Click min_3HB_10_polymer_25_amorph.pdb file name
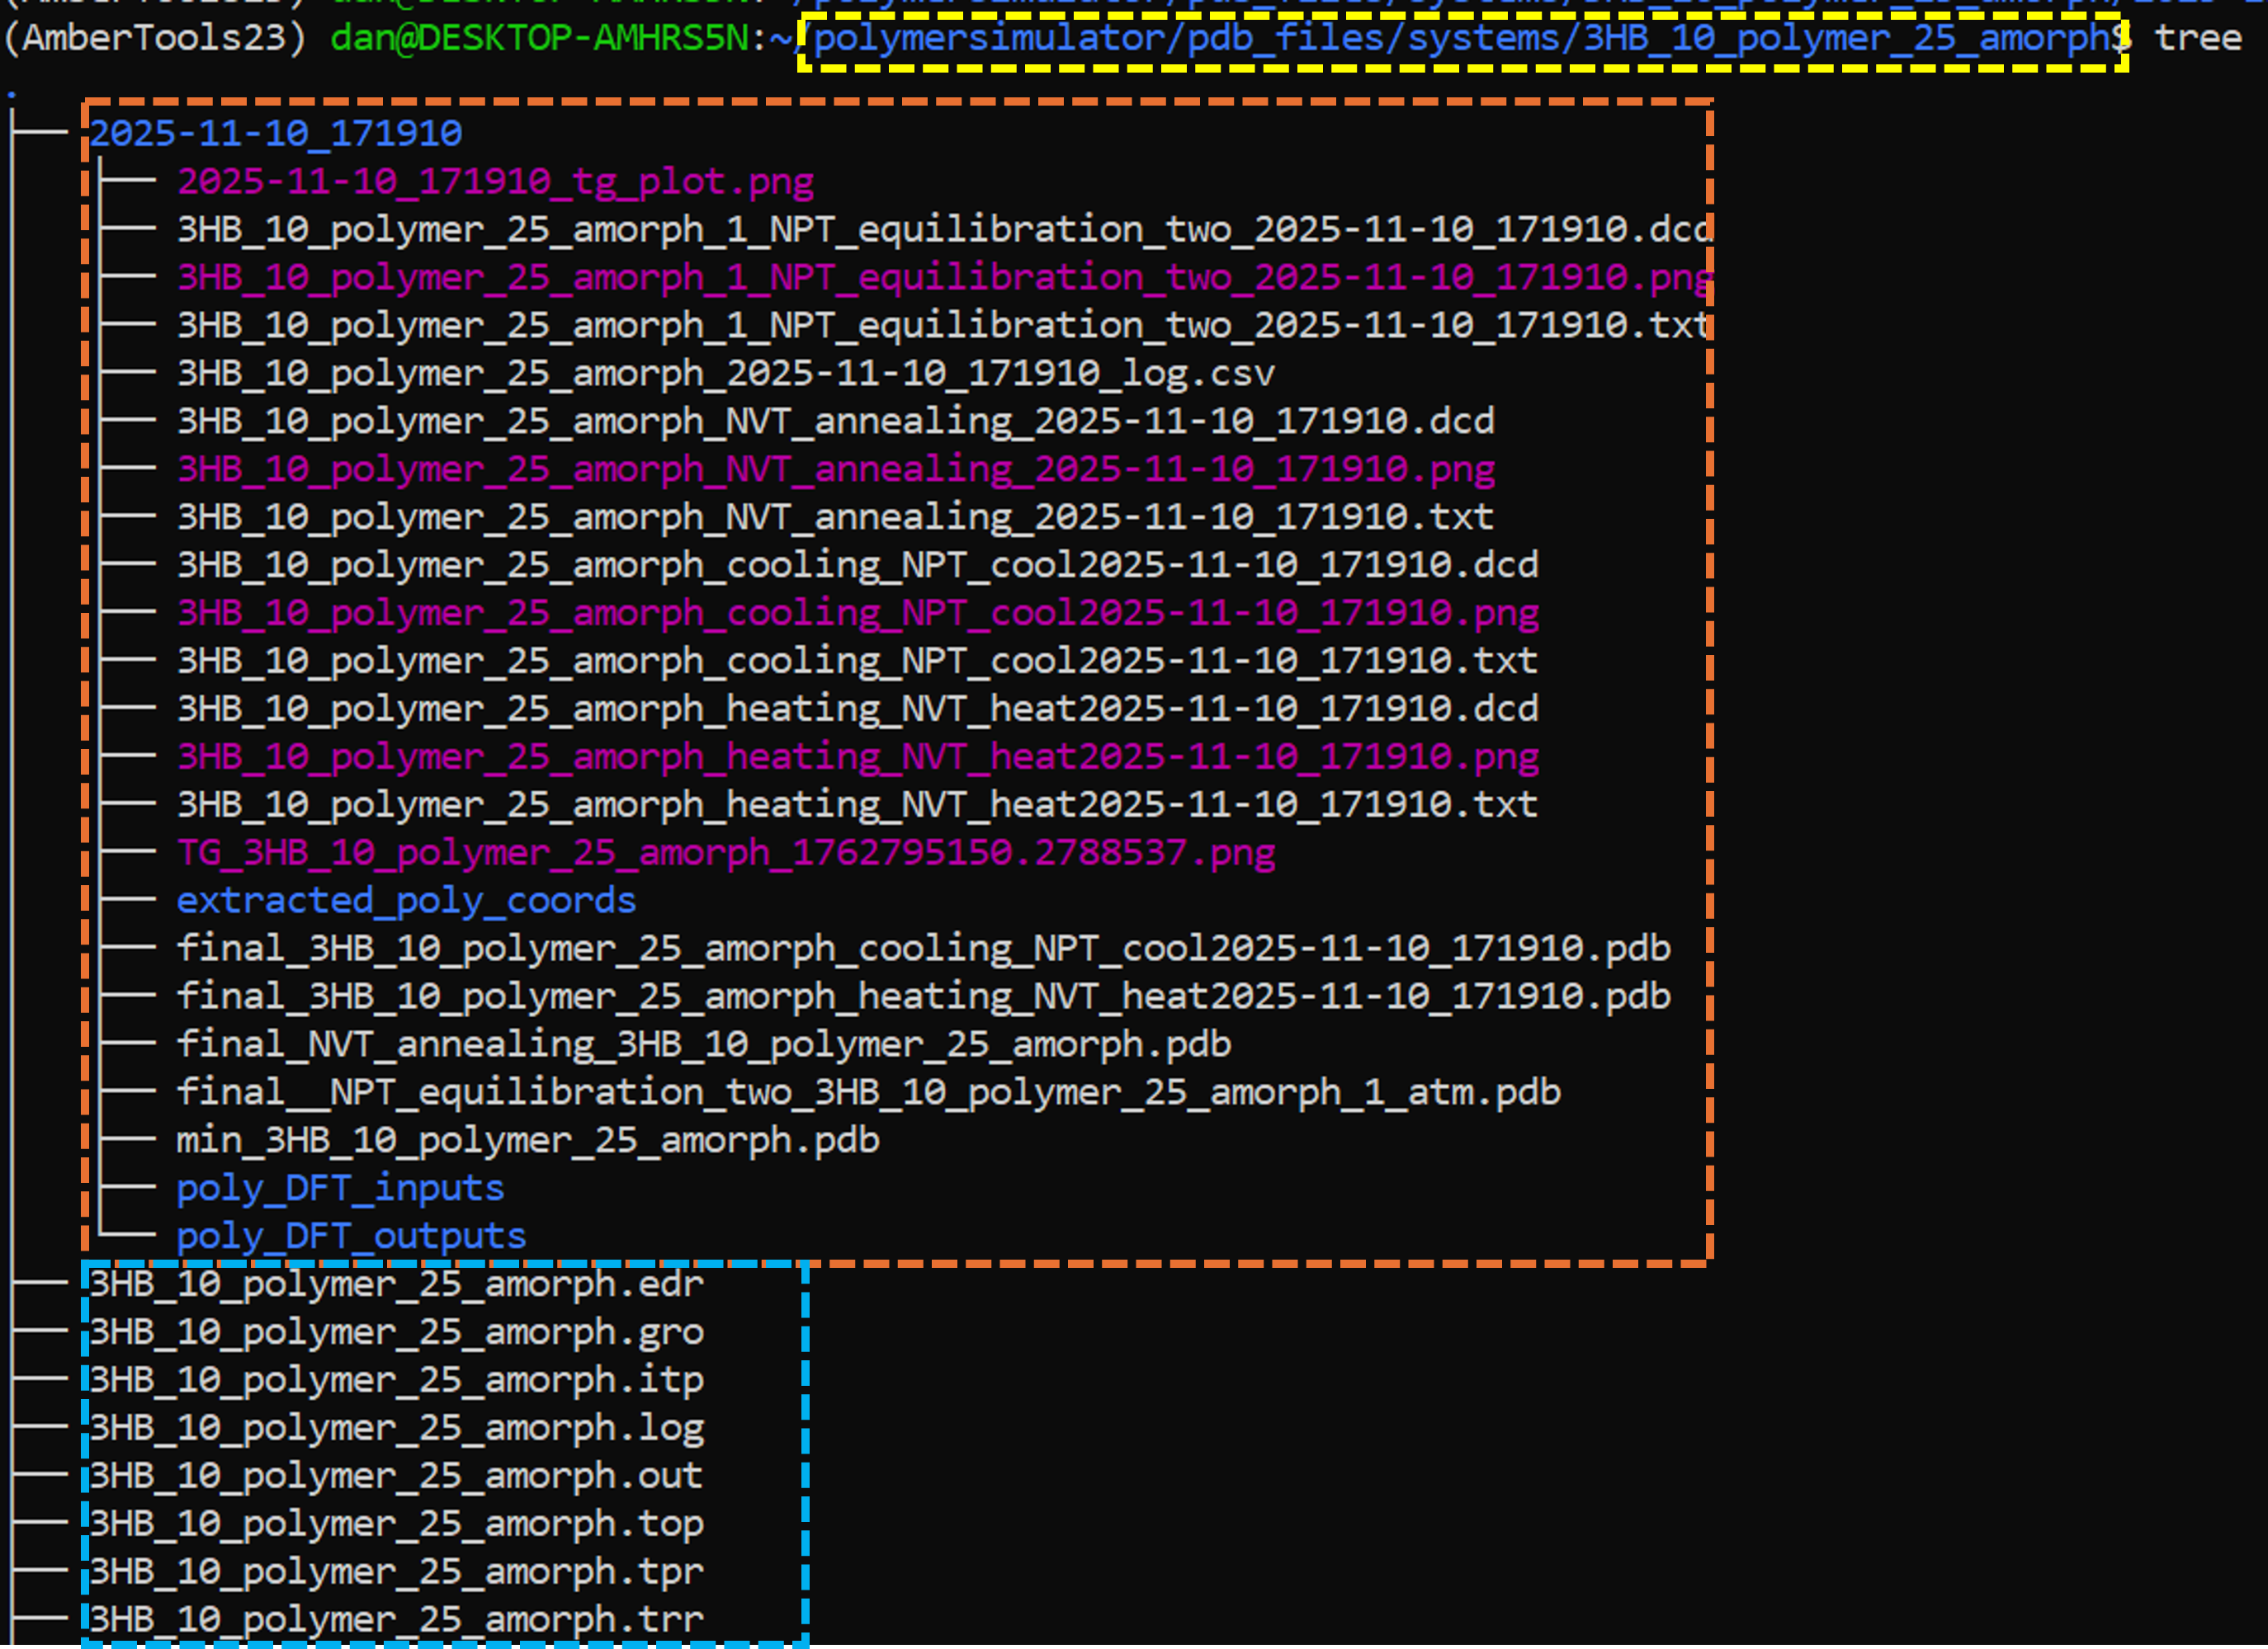 tap(528, 1140)
